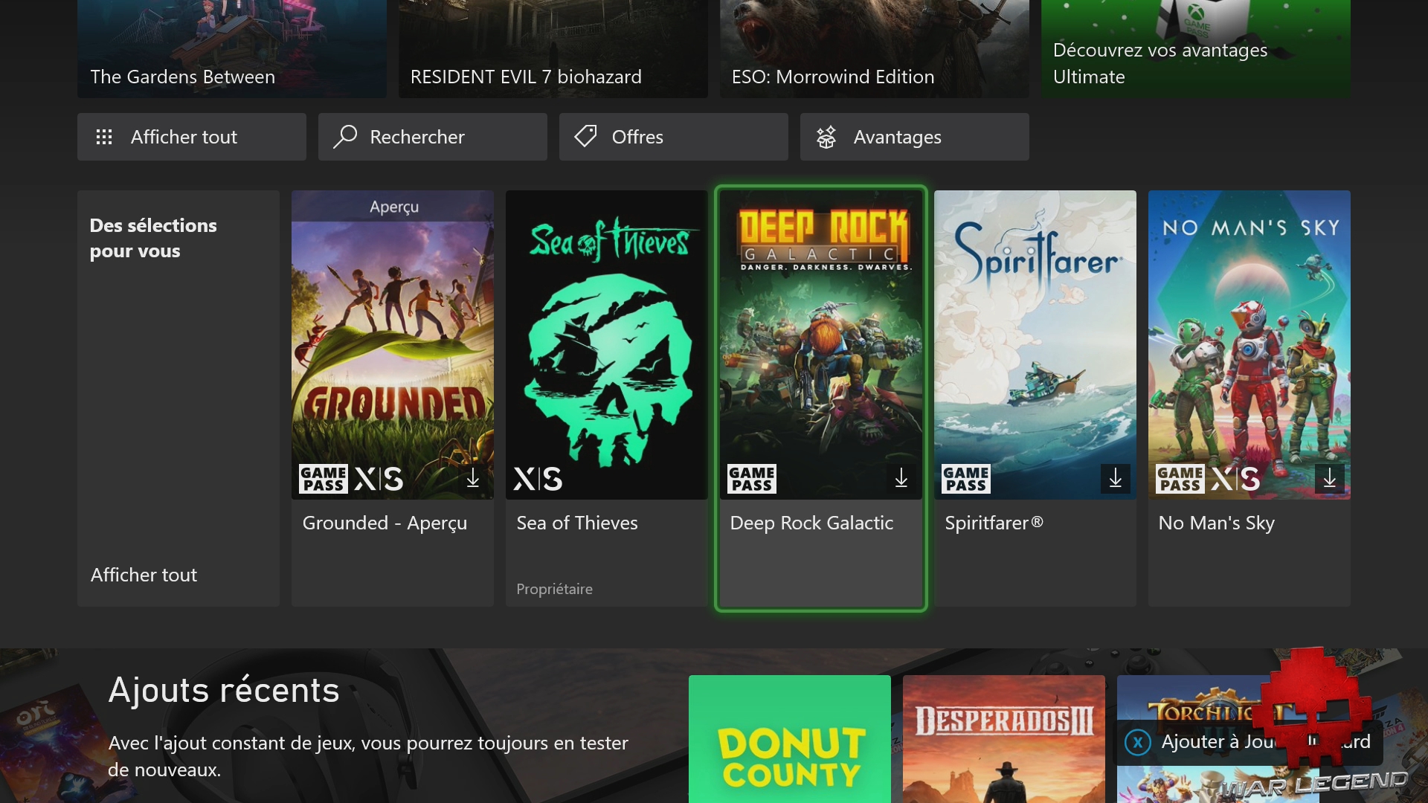Viewport: 1428px width, 803px height.
Task: Open the Offres button
Action: tap(673, 137)
